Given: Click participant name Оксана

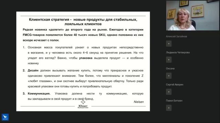Looking at the screenshot, I should pos(170,68).
